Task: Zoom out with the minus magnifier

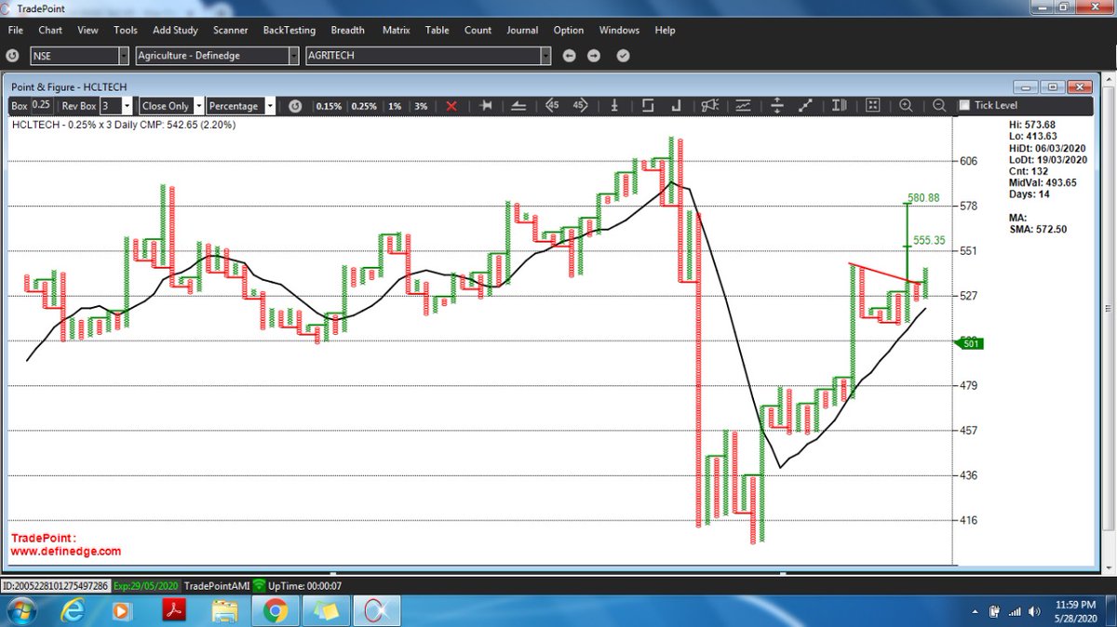Action: (938, 106)
